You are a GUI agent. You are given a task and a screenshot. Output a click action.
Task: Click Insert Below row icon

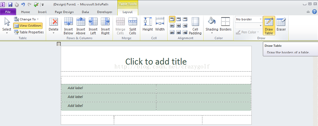click(x=68, y=22)
